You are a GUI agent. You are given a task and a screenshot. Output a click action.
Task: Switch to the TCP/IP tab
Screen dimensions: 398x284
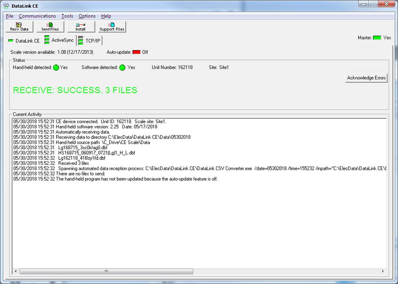pyautogui.click(x=89, y=40)
